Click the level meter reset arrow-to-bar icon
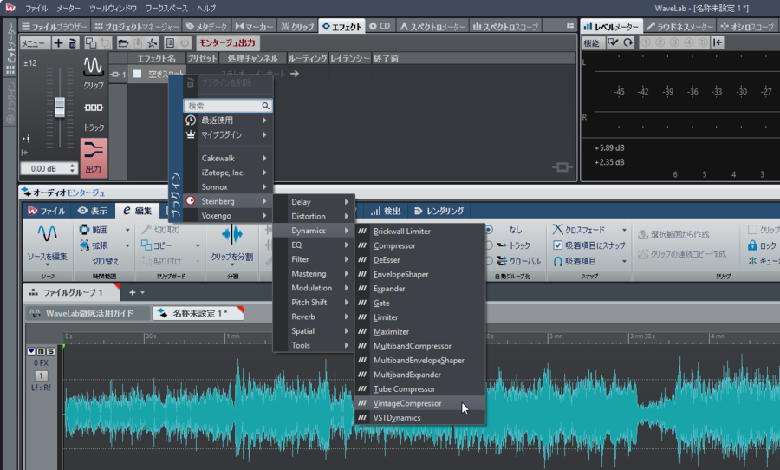Viewport: 780px width, 470px height. pyautogui.click(x=718, y=42)
